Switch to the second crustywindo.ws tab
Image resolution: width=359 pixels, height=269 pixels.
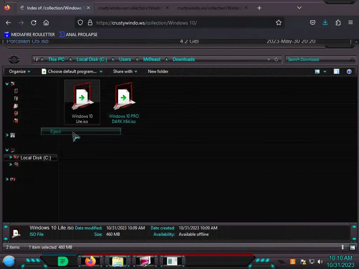129,8
